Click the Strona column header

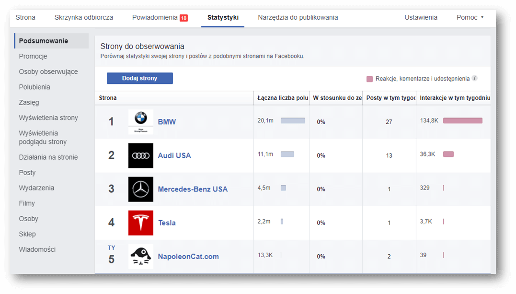108,98
